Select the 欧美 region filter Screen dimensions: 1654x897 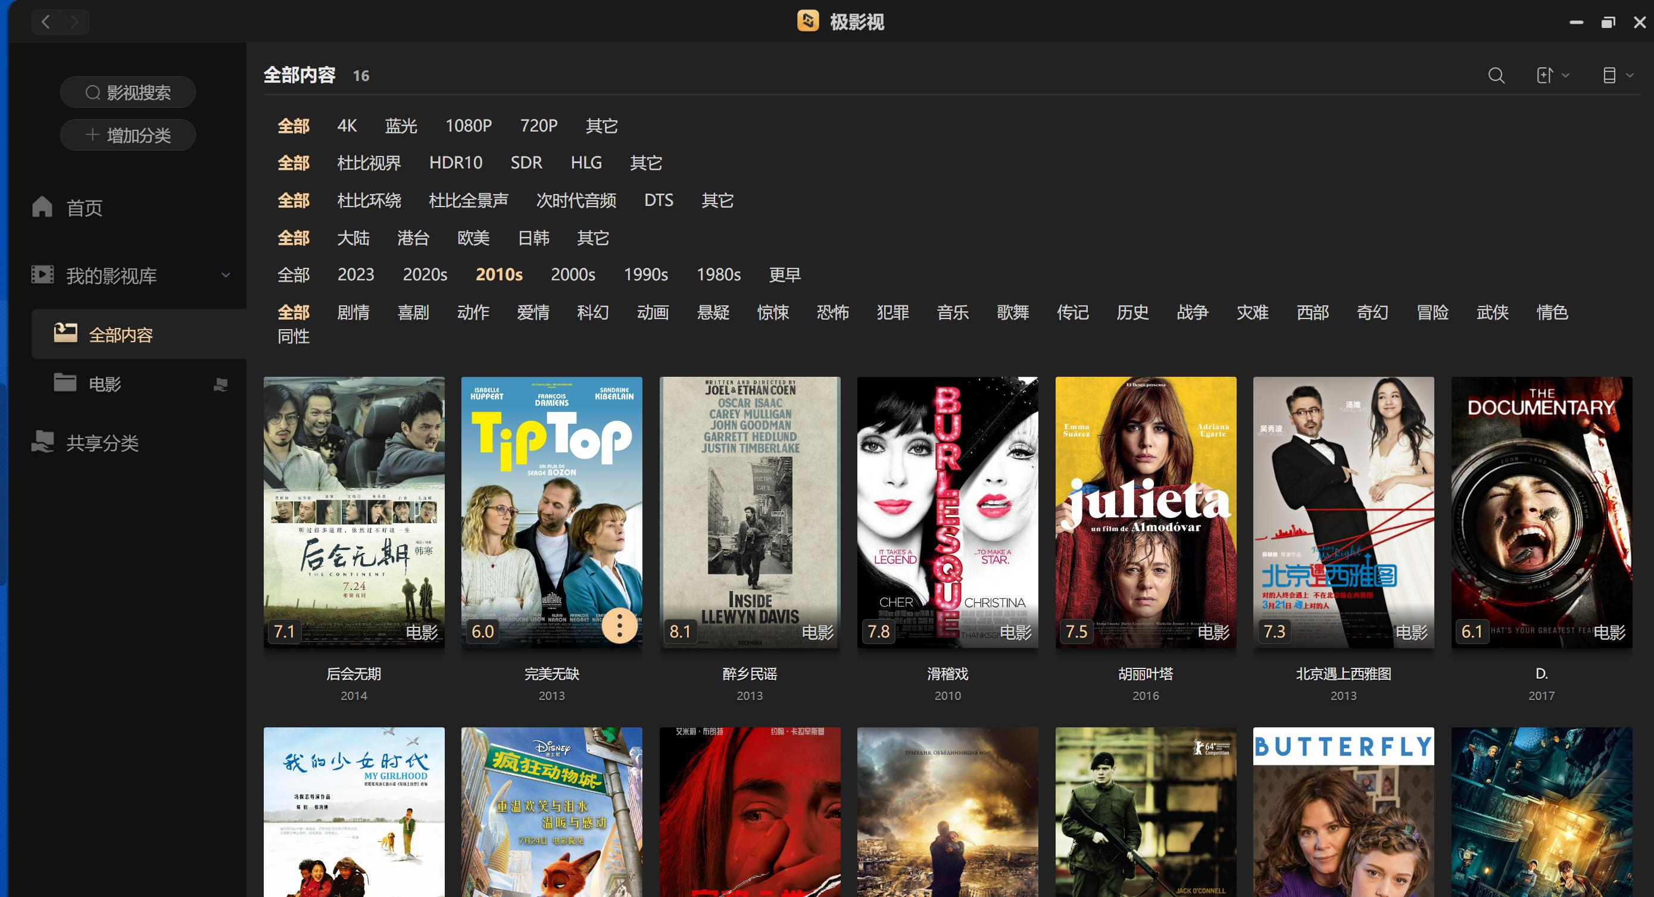[473, 238]
